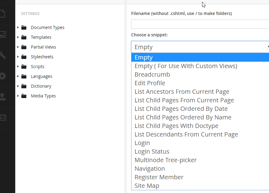Viewport: 269px width, 193px height.
Task: Click the Stylesheets folder icon
Action: (x=24, y=57)
